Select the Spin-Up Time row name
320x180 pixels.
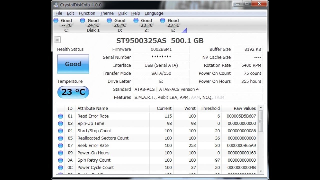[91, 123]
